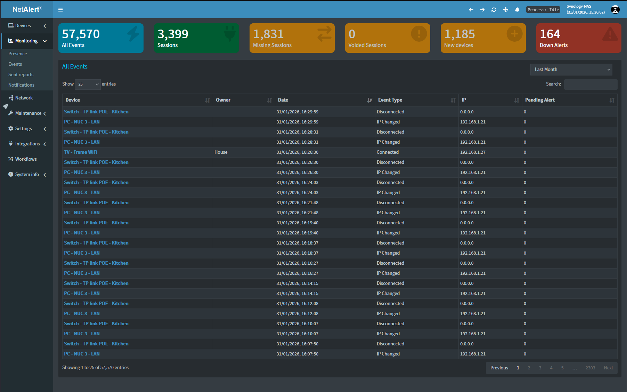The height and width of the screenshot is (392, 627).
Task: Sort table by Date column sort icon
Action: click(369, 100)
